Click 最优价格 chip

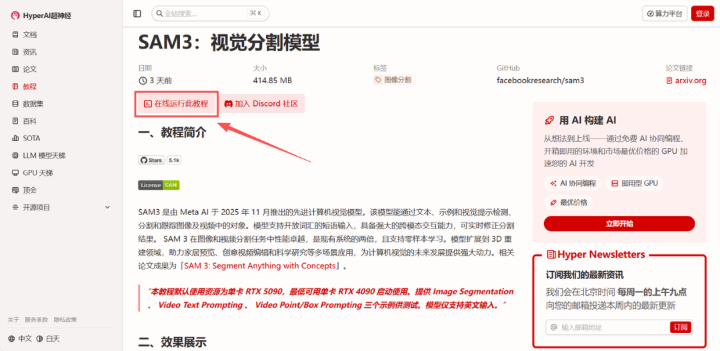(x=569, y=202)
